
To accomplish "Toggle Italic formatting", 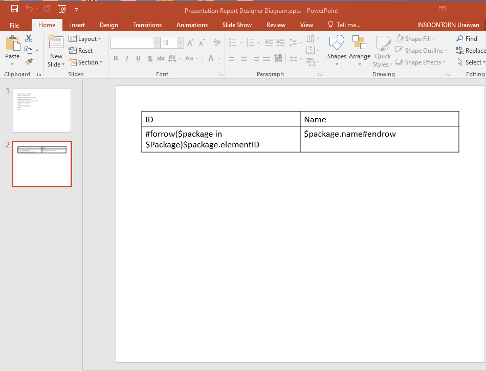I will click(127, 58).
